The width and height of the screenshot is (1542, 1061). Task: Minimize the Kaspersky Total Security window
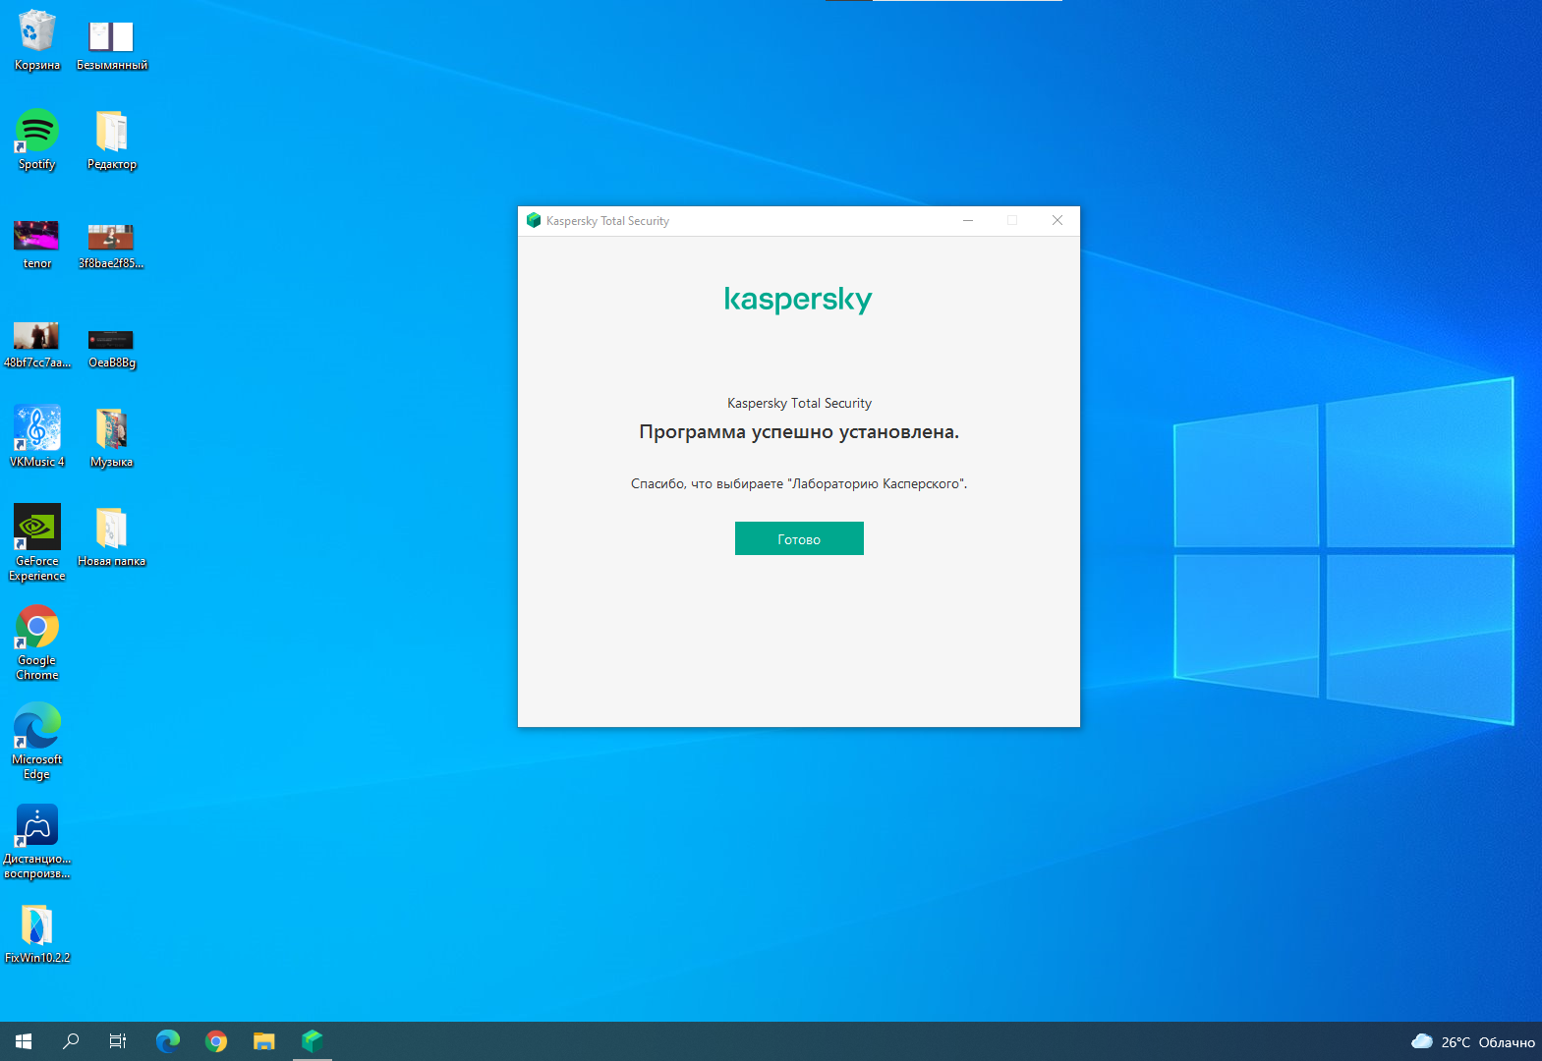(968, 220)
